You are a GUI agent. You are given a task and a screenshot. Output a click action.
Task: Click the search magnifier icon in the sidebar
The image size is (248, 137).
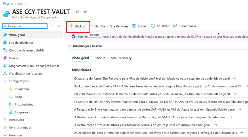[x=5, y=26]
